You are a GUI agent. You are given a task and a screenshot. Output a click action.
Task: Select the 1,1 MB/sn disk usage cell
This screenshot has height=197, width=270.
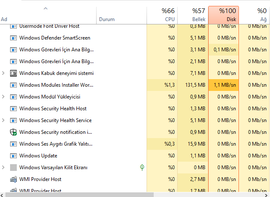coord(223,85)
